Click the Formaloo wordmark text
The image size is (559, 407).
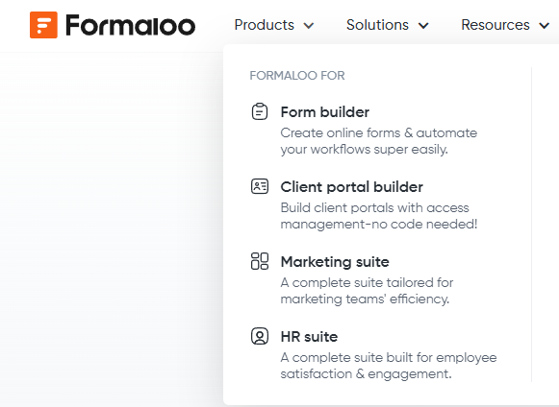click(131, 25)
